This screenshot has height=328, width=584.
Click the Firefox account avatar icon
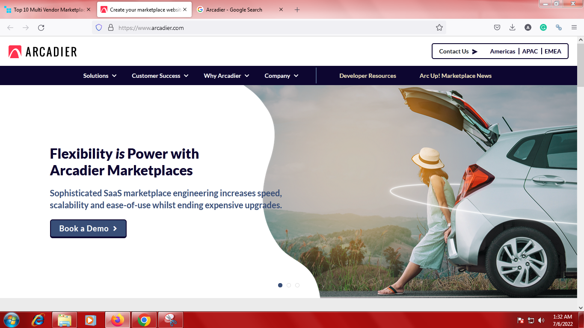pos(528,27)
